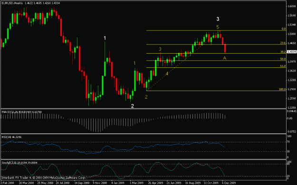Click the 1.5690 price axis value

tap(292, 16)
